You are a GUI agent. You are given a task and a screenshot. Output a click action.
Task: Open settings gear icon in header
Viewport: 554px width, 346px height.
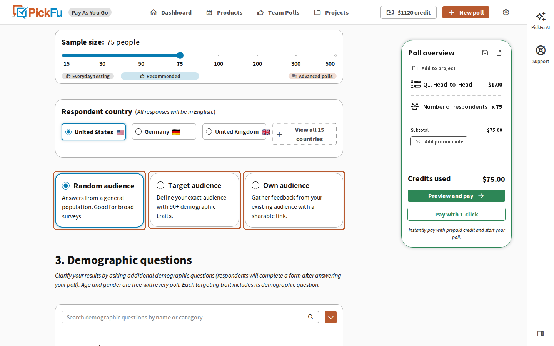tap(506, 12)
